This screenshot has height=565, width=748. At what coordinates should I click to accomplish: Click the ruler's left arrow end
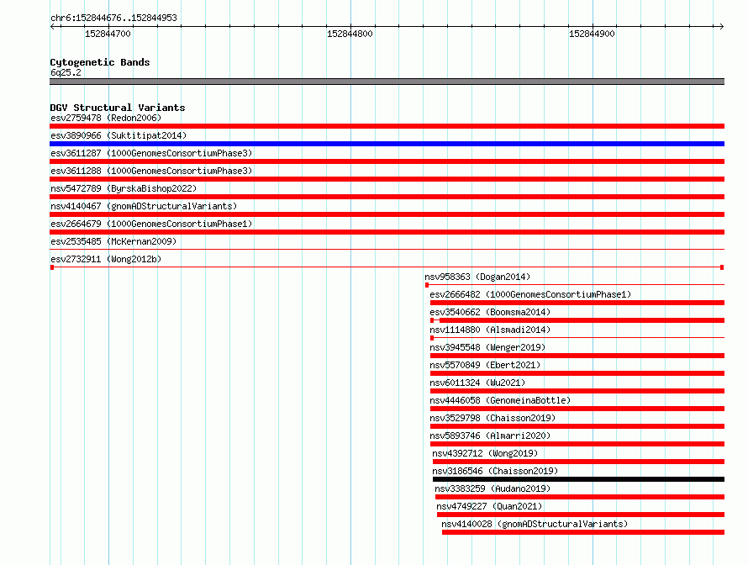[52, 27]
